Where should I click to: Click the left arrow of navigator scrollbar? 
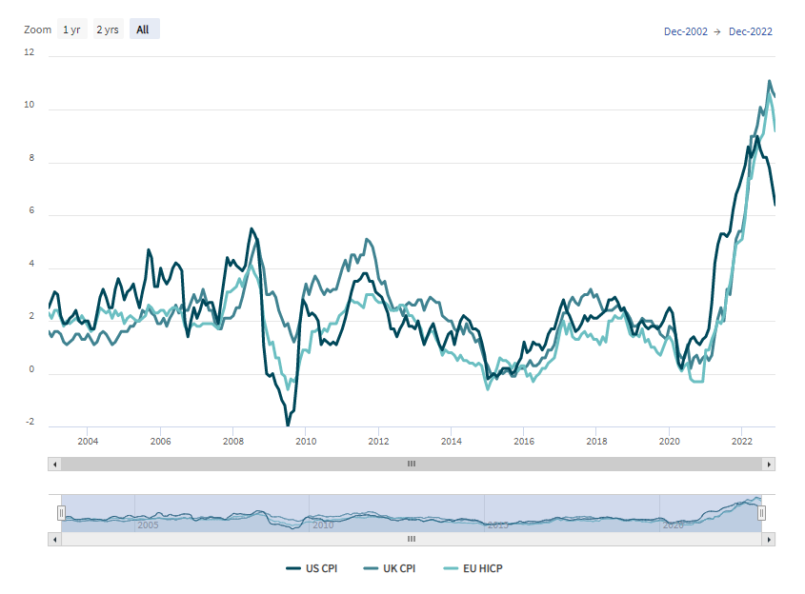[55, 539]
